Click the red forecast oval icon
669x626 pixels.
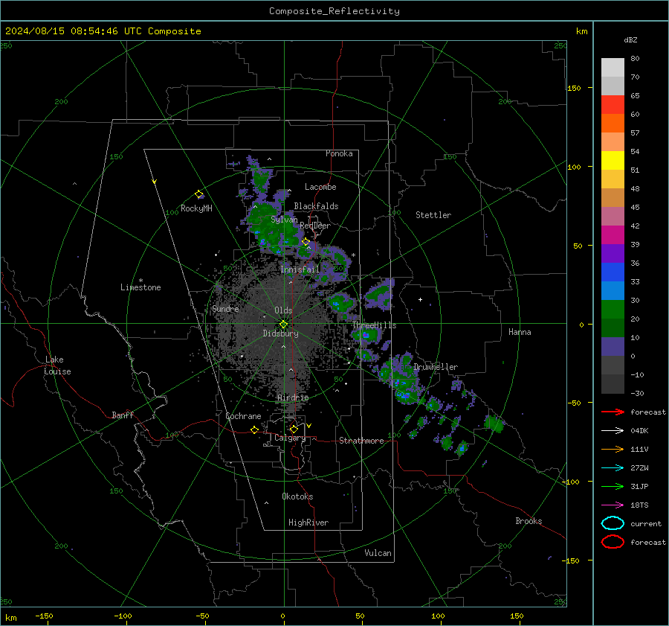click(x=613, y=542)
